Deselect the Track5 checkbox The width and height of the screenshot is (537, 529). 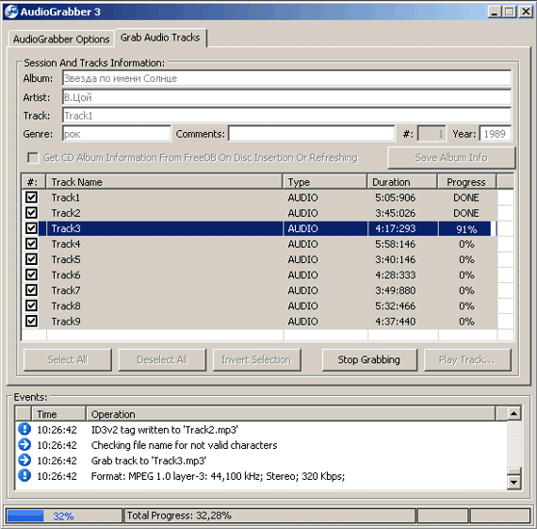31,259
